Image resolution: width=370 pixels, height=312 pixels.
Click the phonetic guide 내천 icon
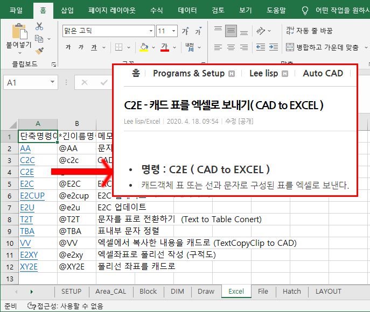[190, 47]
